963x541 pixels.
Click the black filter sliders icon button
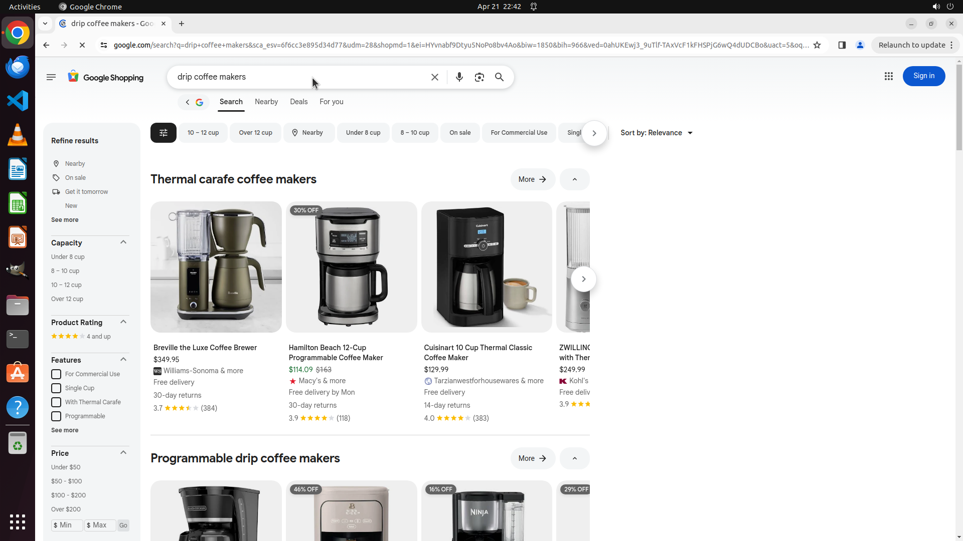163,133
